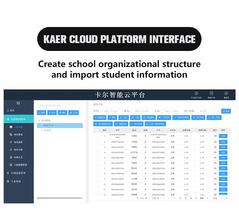Click the 重置密码 reset password button
239x216 pixels.
(121, 124)
